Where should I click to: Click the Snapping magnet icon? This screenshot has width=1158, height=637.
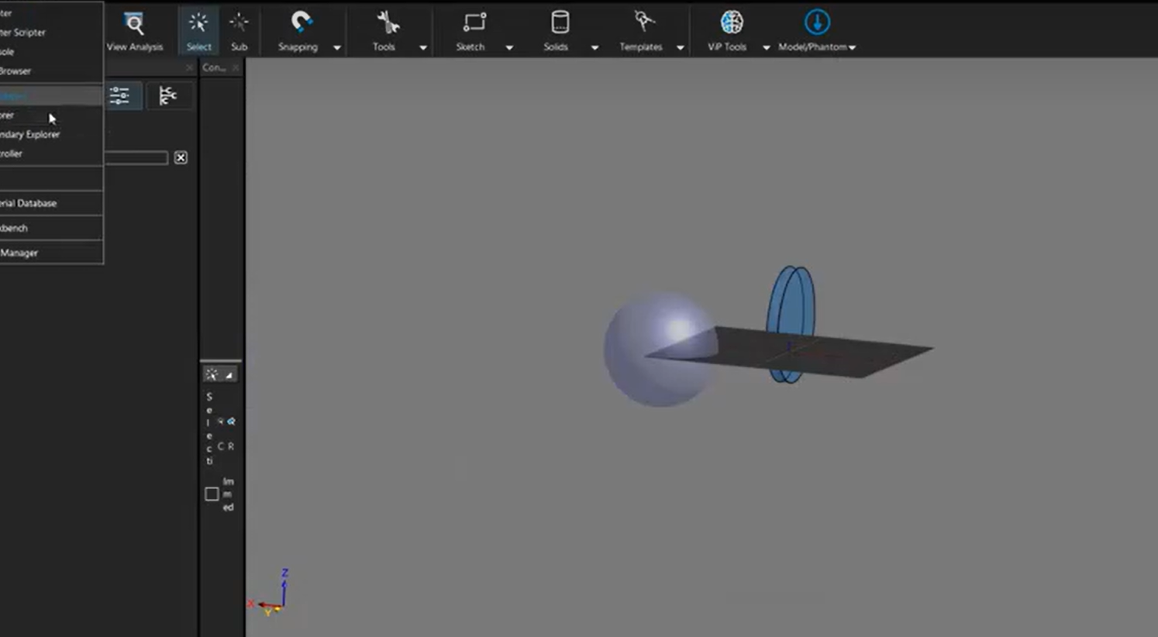point(300,23)
